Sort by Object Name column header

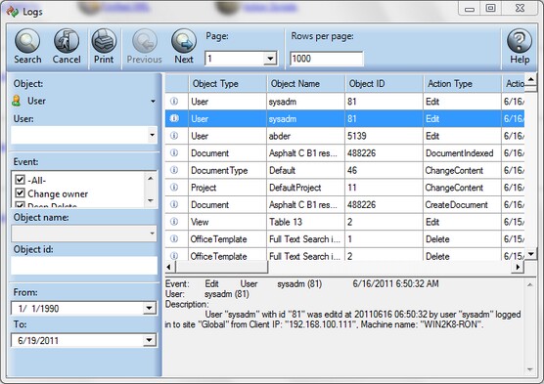(x=306, y=83)
